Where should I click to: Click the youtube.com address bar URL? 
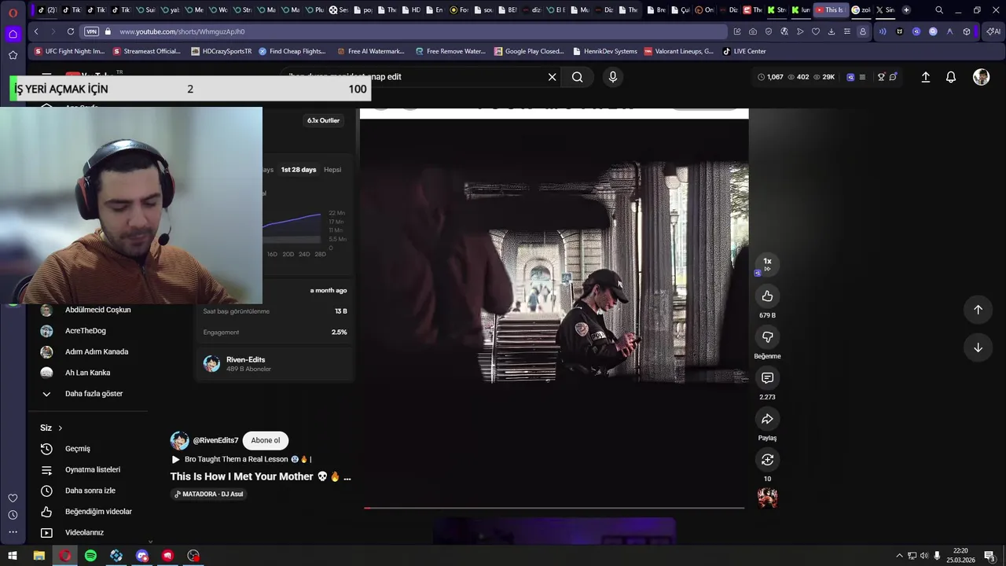[182, 31]
